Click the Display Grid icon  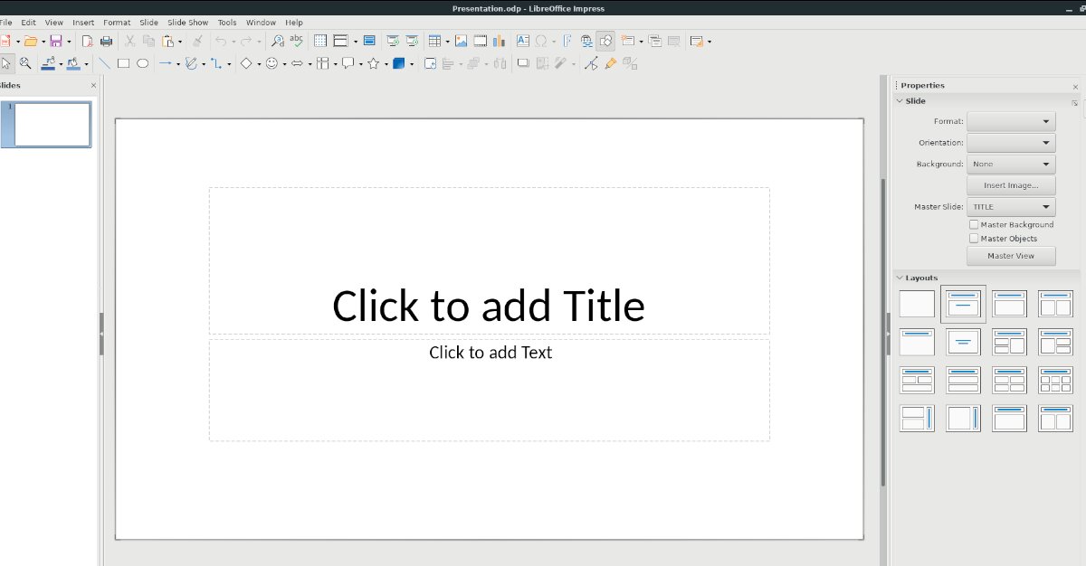pos(320,41)
